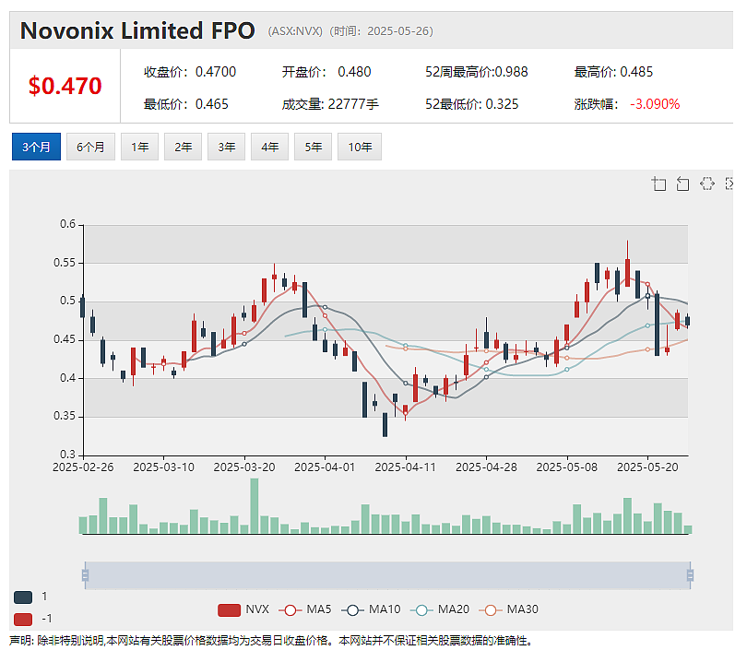This screenshot has width=747, height=662.
Task: Click the 2025-04-01 axis date label
Action: (x=325, y=467)
